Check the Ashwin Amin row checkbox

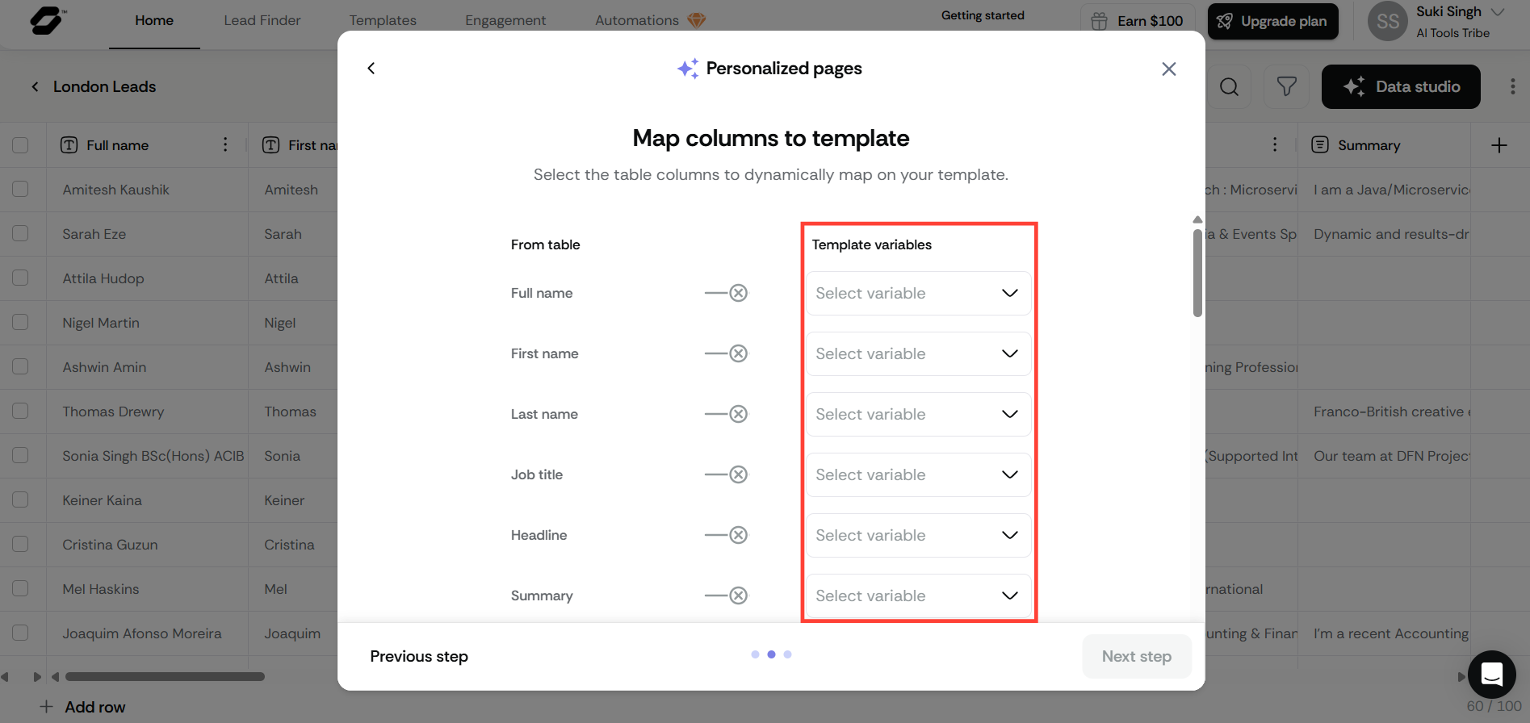20,366
